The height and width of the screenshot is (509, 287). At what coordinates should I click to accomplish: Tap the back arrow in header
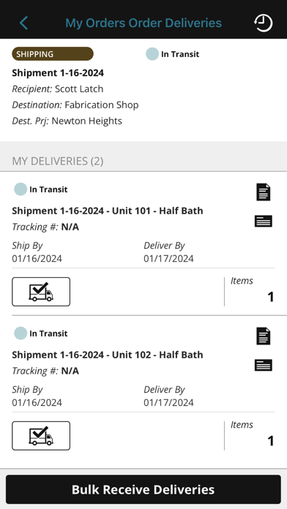[23, 23]
